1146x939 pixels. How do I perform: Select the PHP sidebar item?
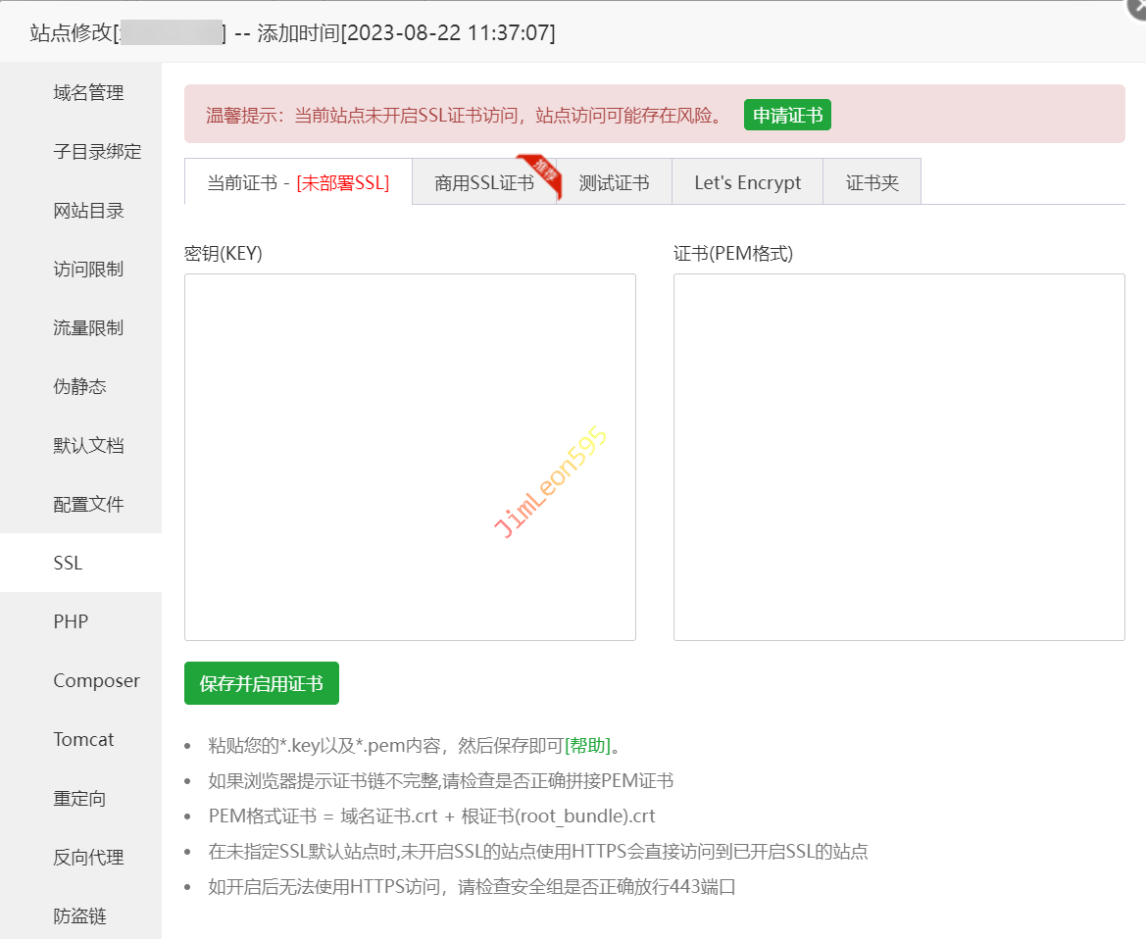71,622
